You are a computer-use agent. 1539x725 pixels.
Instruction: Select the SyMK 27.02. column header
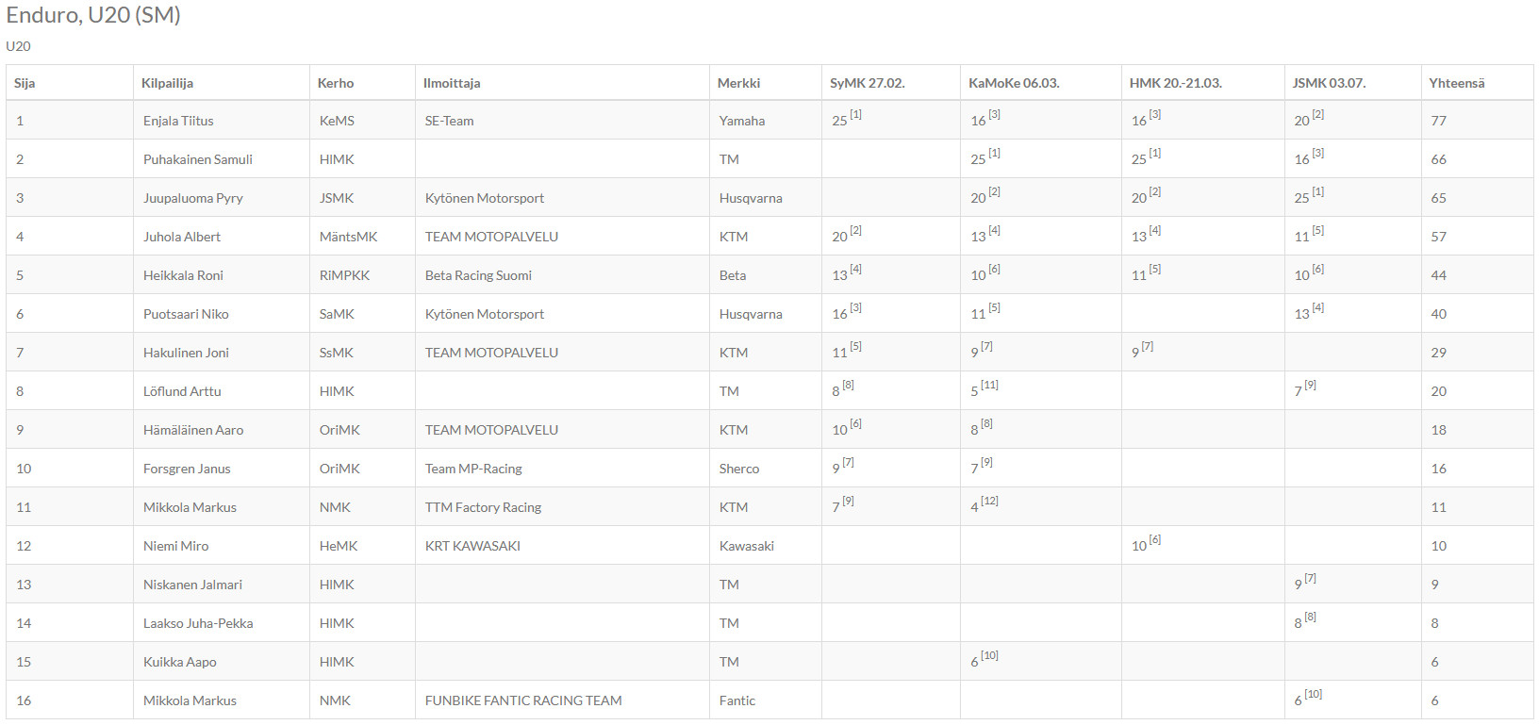867,83
